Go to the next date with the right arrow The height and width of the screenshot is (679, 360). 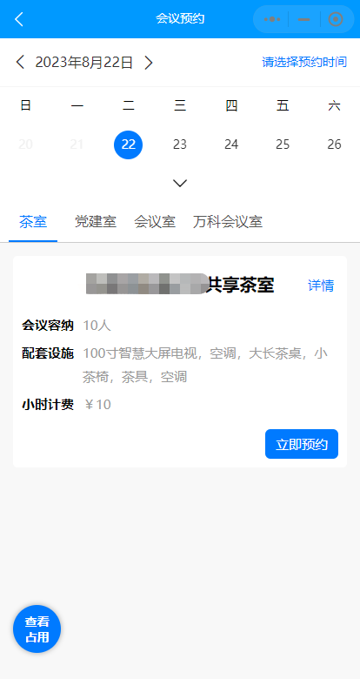tap(149, 63)
